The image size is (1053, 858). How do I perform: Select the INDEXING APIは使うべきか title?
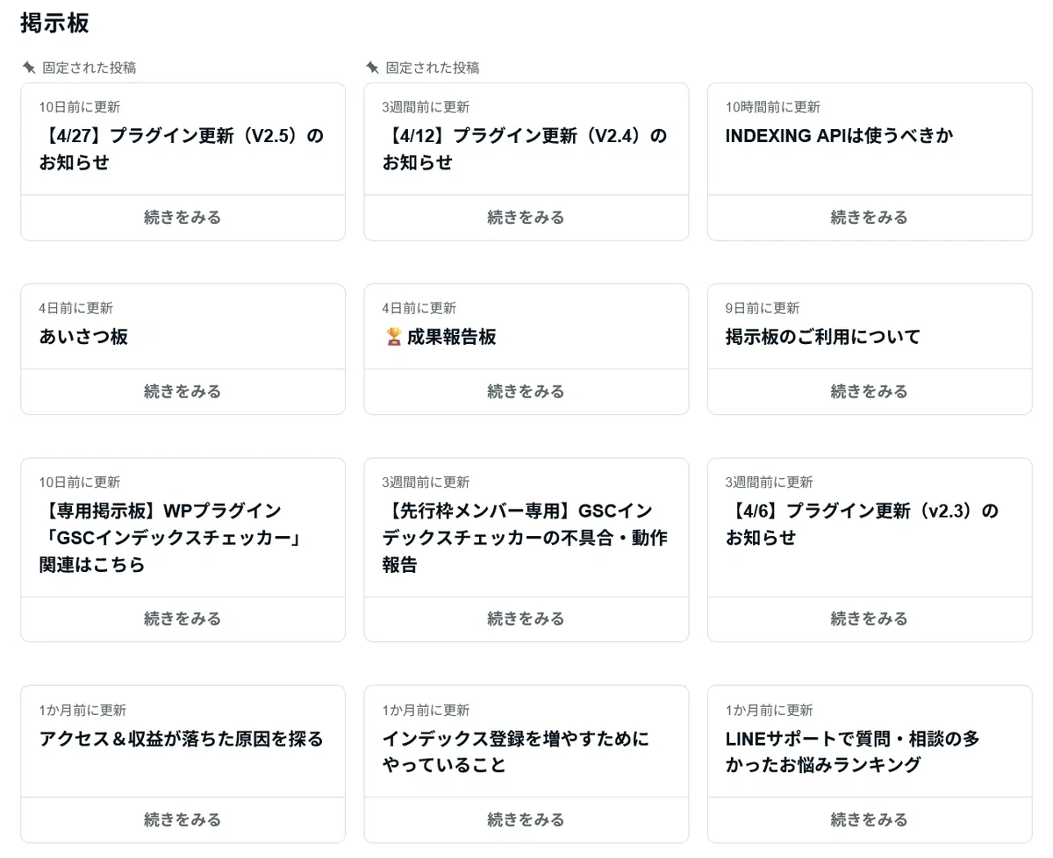click(839, 136)
